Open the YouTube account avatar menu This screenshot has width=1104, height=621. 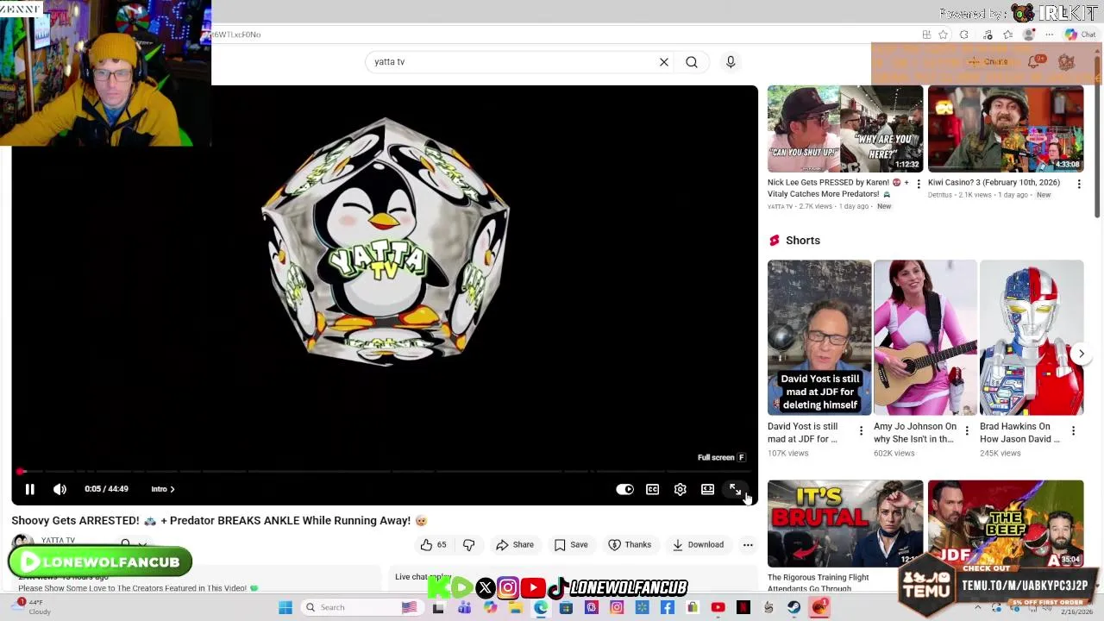coord(1067,62)
